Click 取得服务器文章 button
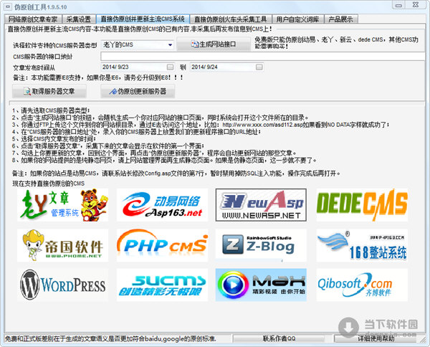This screenshot has width=430, height=347. [x=49, y=91]
